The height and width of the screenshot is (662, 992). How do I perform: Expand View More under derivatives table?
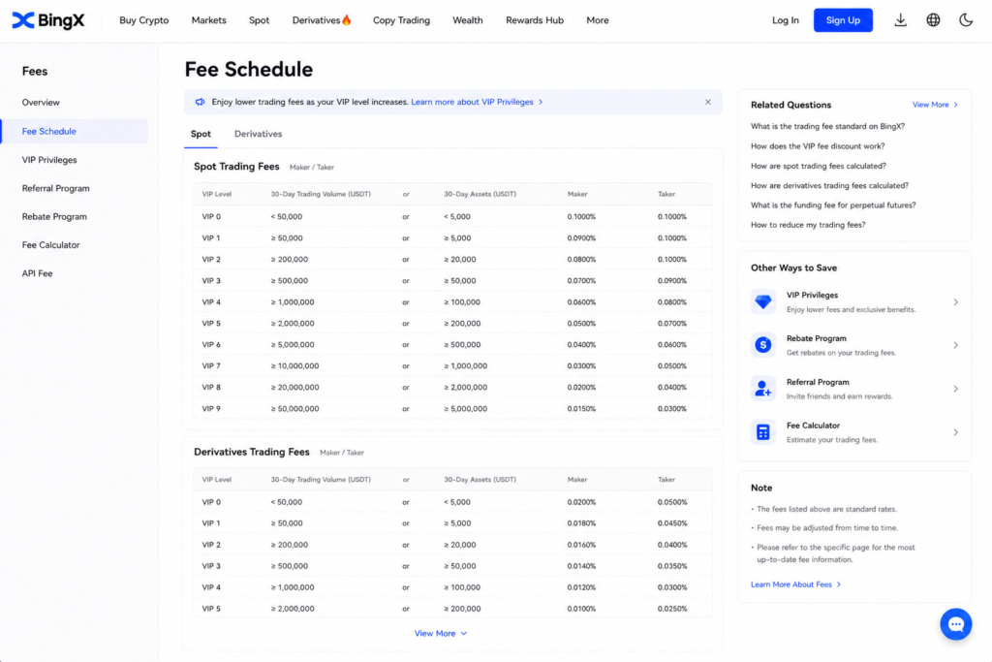coord(441,634)
